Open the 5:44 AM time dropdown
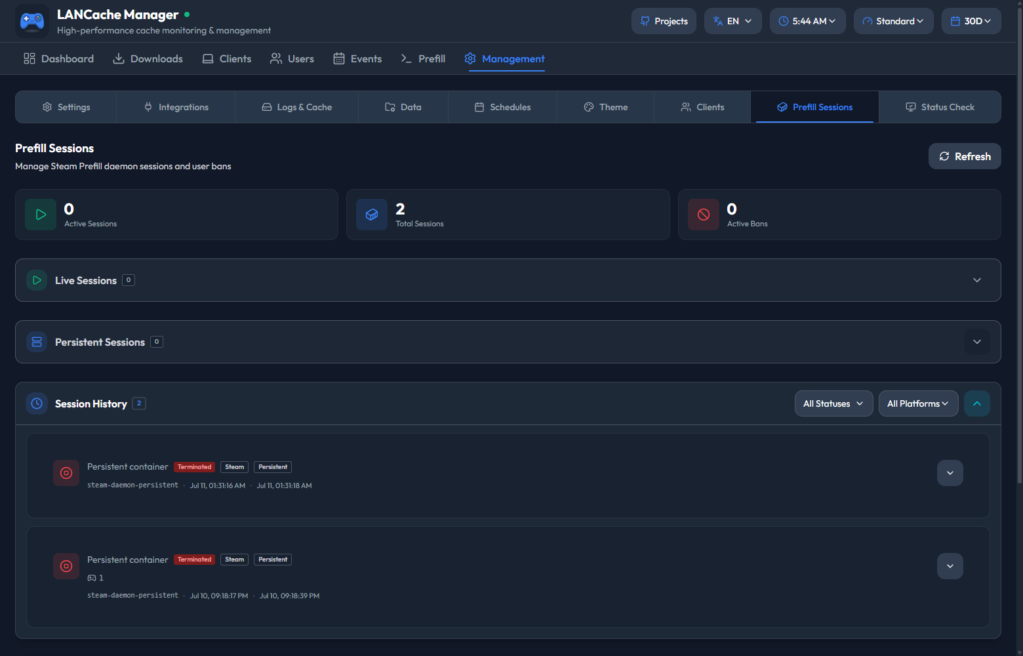This screenshot has width=1023, height=656. point(808,21)
